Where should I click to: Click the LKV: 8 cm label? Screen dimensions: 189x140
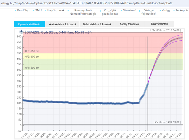pos(167,122)
